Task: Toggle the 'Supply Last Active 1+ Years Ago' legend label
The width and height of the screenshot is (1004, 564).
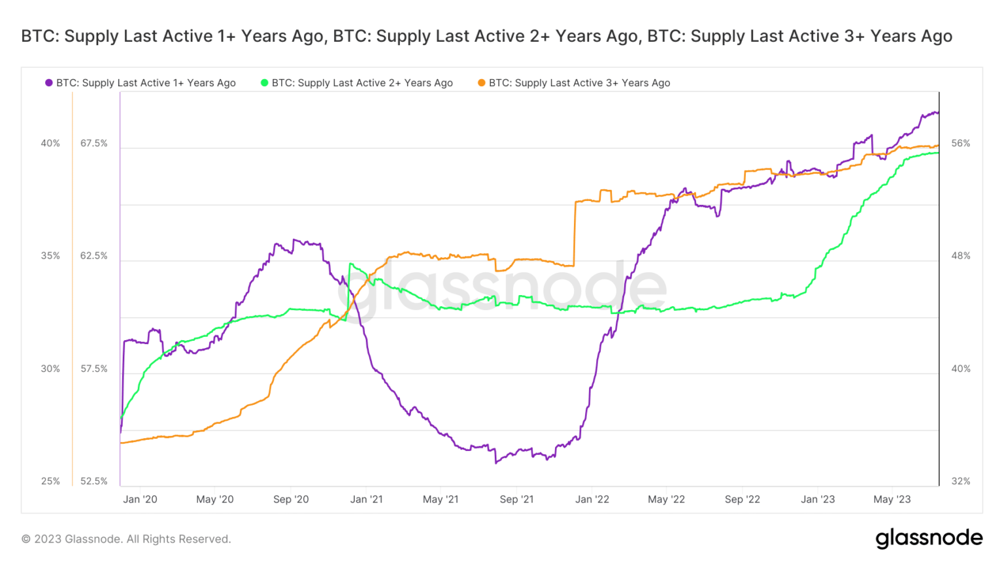Action: [146, 83]
